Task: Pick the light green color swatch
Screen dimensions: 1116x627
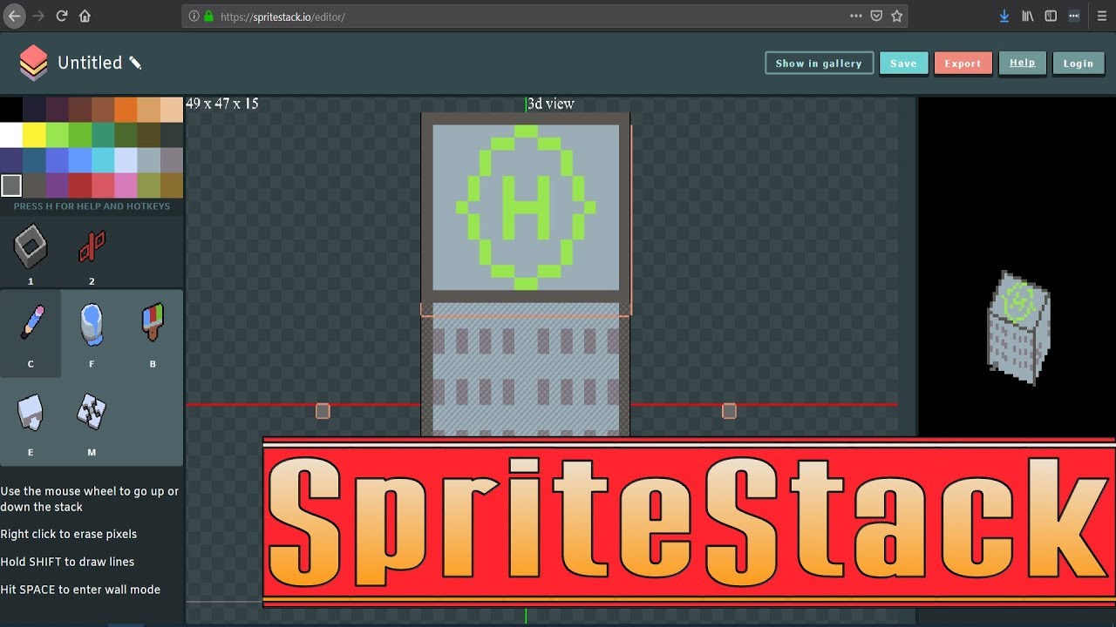Action: [x=57, y=135]
